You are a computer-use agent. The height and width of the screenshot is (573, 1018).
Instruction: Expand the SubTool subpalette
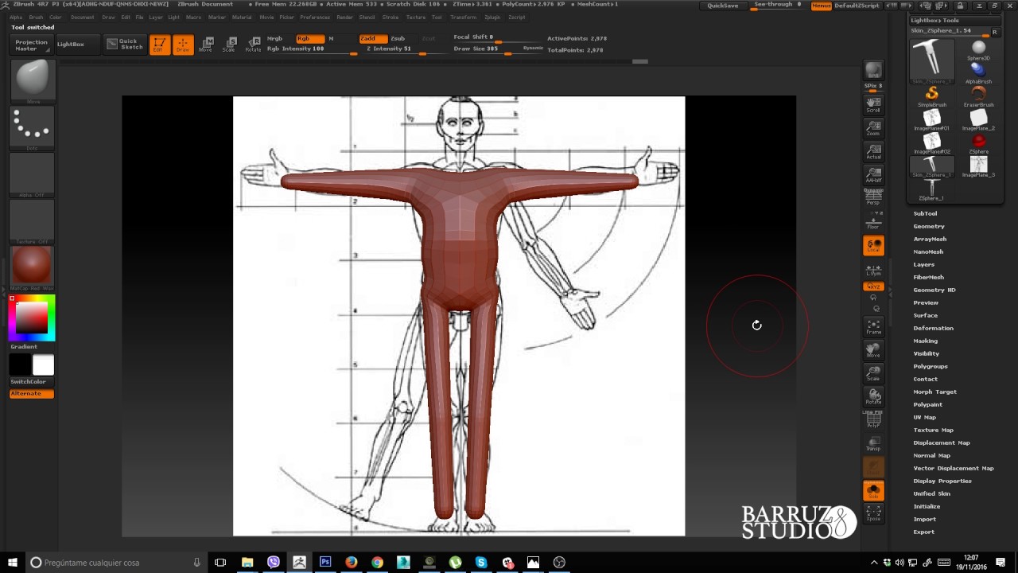[925, 213]
